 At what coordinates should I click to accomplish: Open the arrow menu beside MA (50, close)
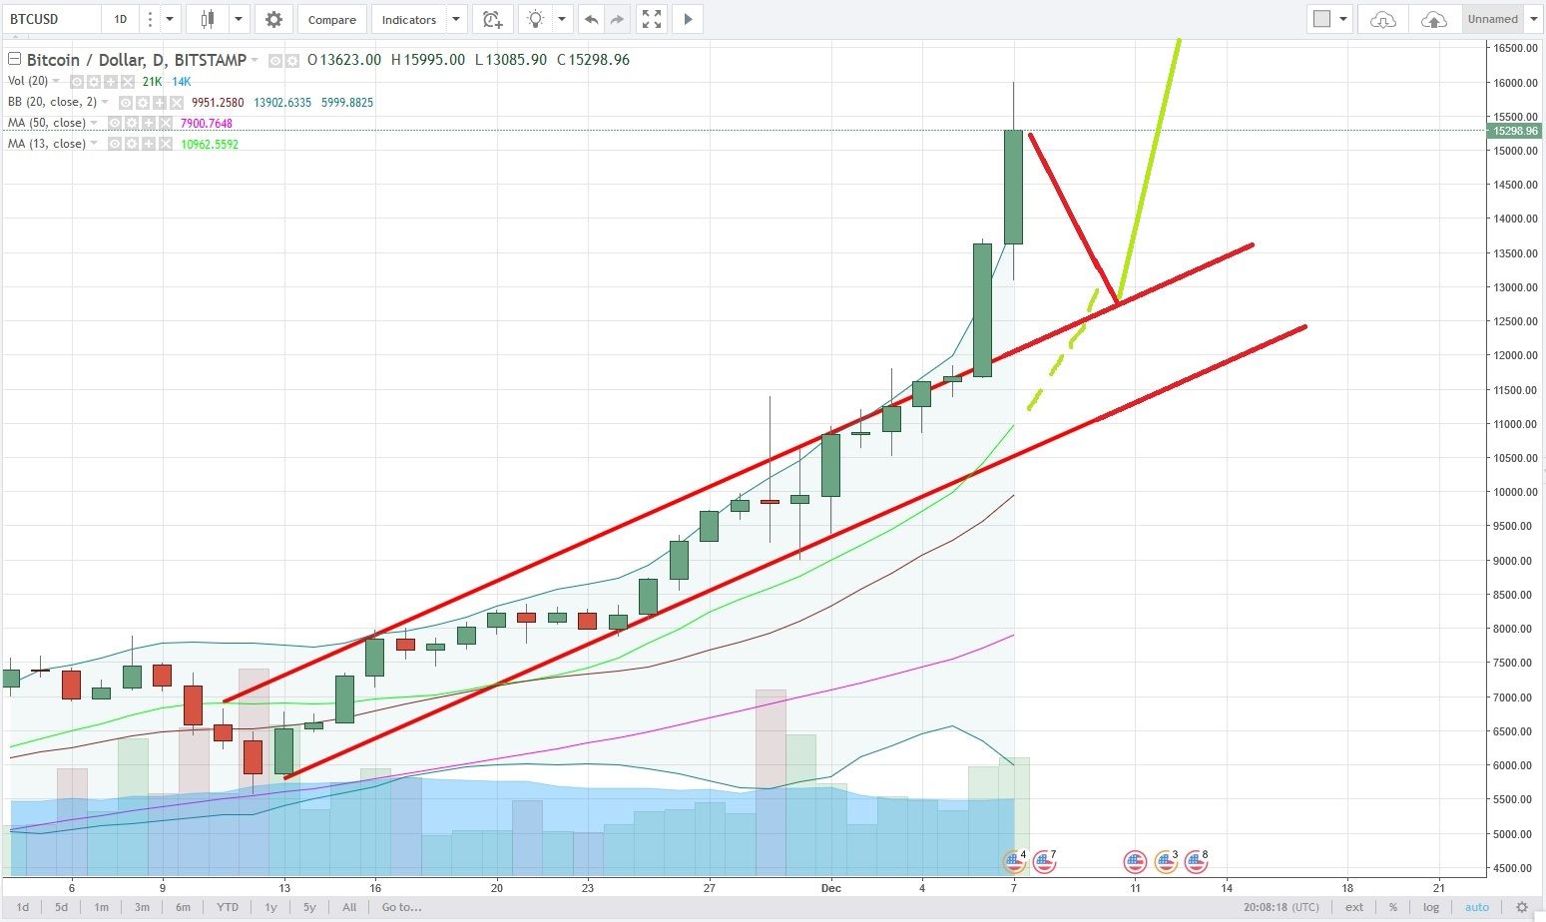click(x=95, y=123)
